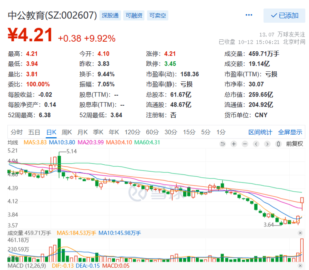Zoom in the K-line chart with plus

[x=234, y=144]
